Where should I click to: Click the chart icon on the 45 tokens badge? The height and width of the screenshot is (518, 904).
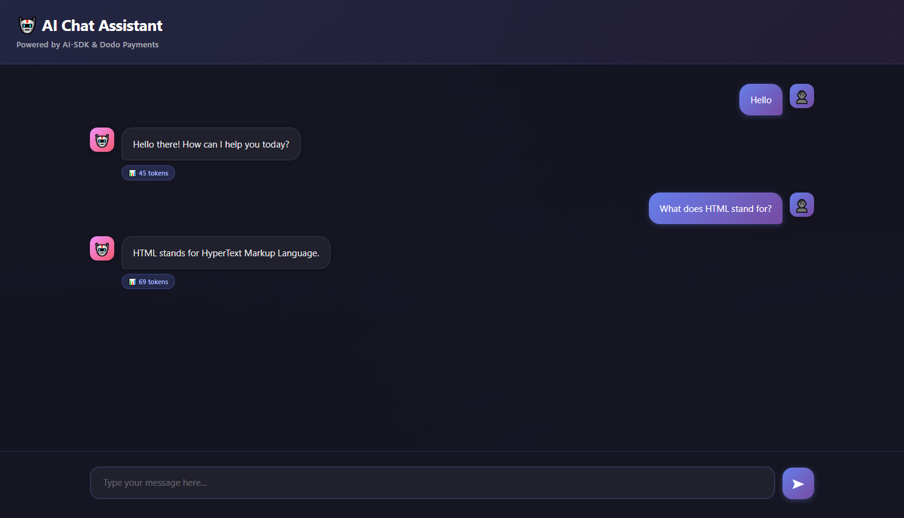(x=132, y=172)
